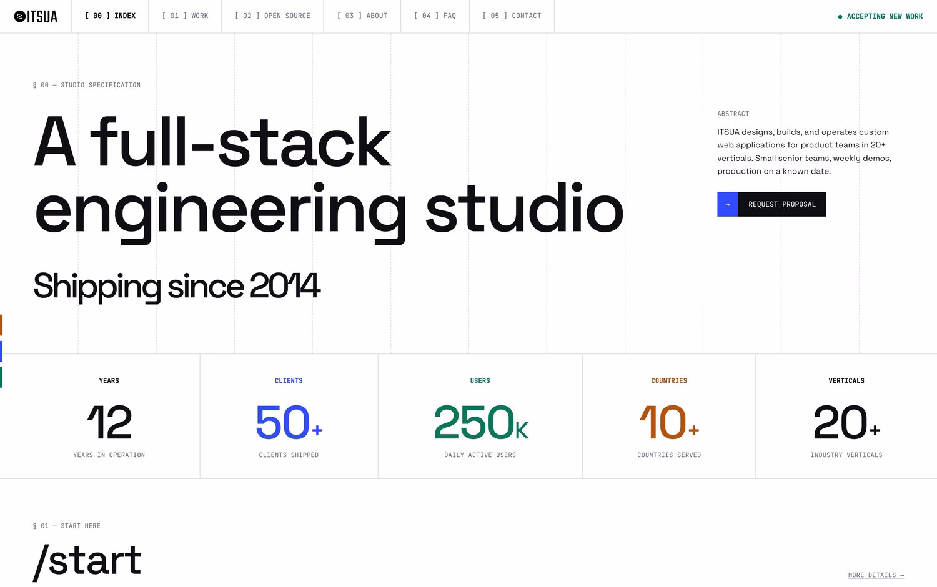Open the OPEN SOURCE page
This screenshot has height=587, width=937.
point(272,16)
